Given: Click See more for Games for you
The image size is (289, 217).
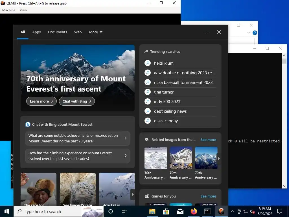Looking at the screenshot, I should pos(208,196).
